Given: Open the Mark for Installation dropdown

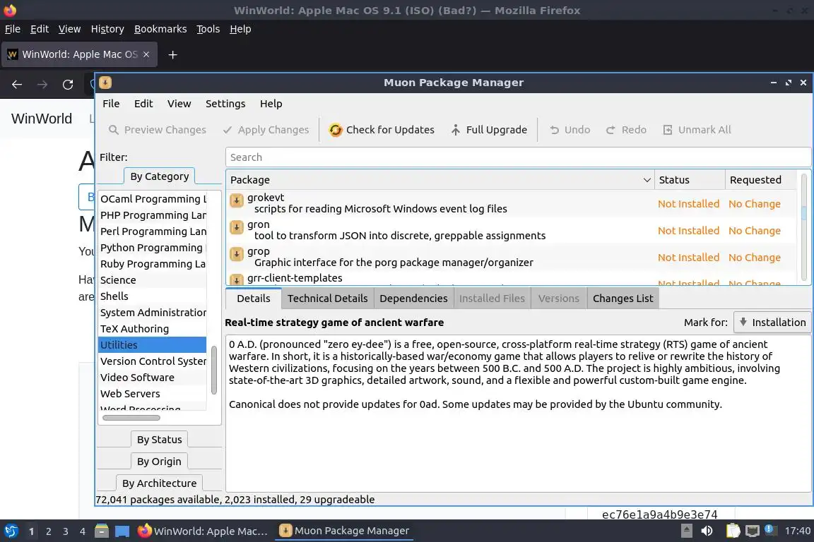Looking at the screenshot, I should coord(772,322).
